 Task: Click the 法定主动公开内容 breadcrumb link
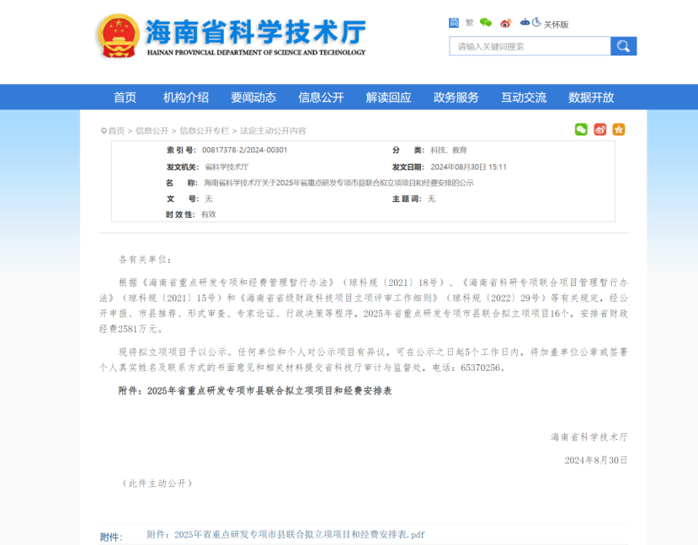[273, 131]
